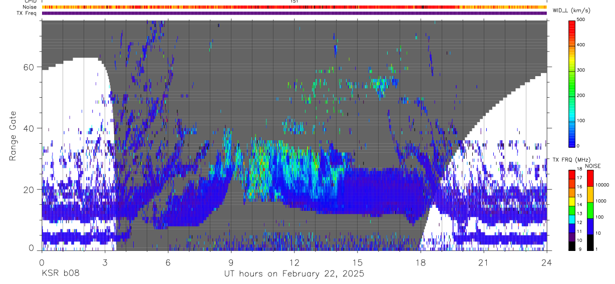This screenshot has height=284, width=615.
Task: Click the TX FRQ (MHz) legend title
Action: pyautogui.click(x=573, y=160)
